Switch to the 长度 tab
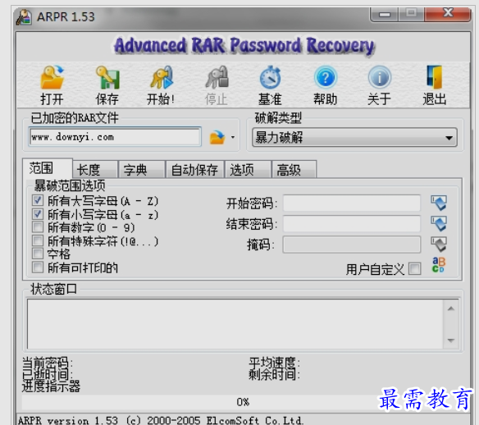This screenshot has height=425, width=479. pos(95,170)
